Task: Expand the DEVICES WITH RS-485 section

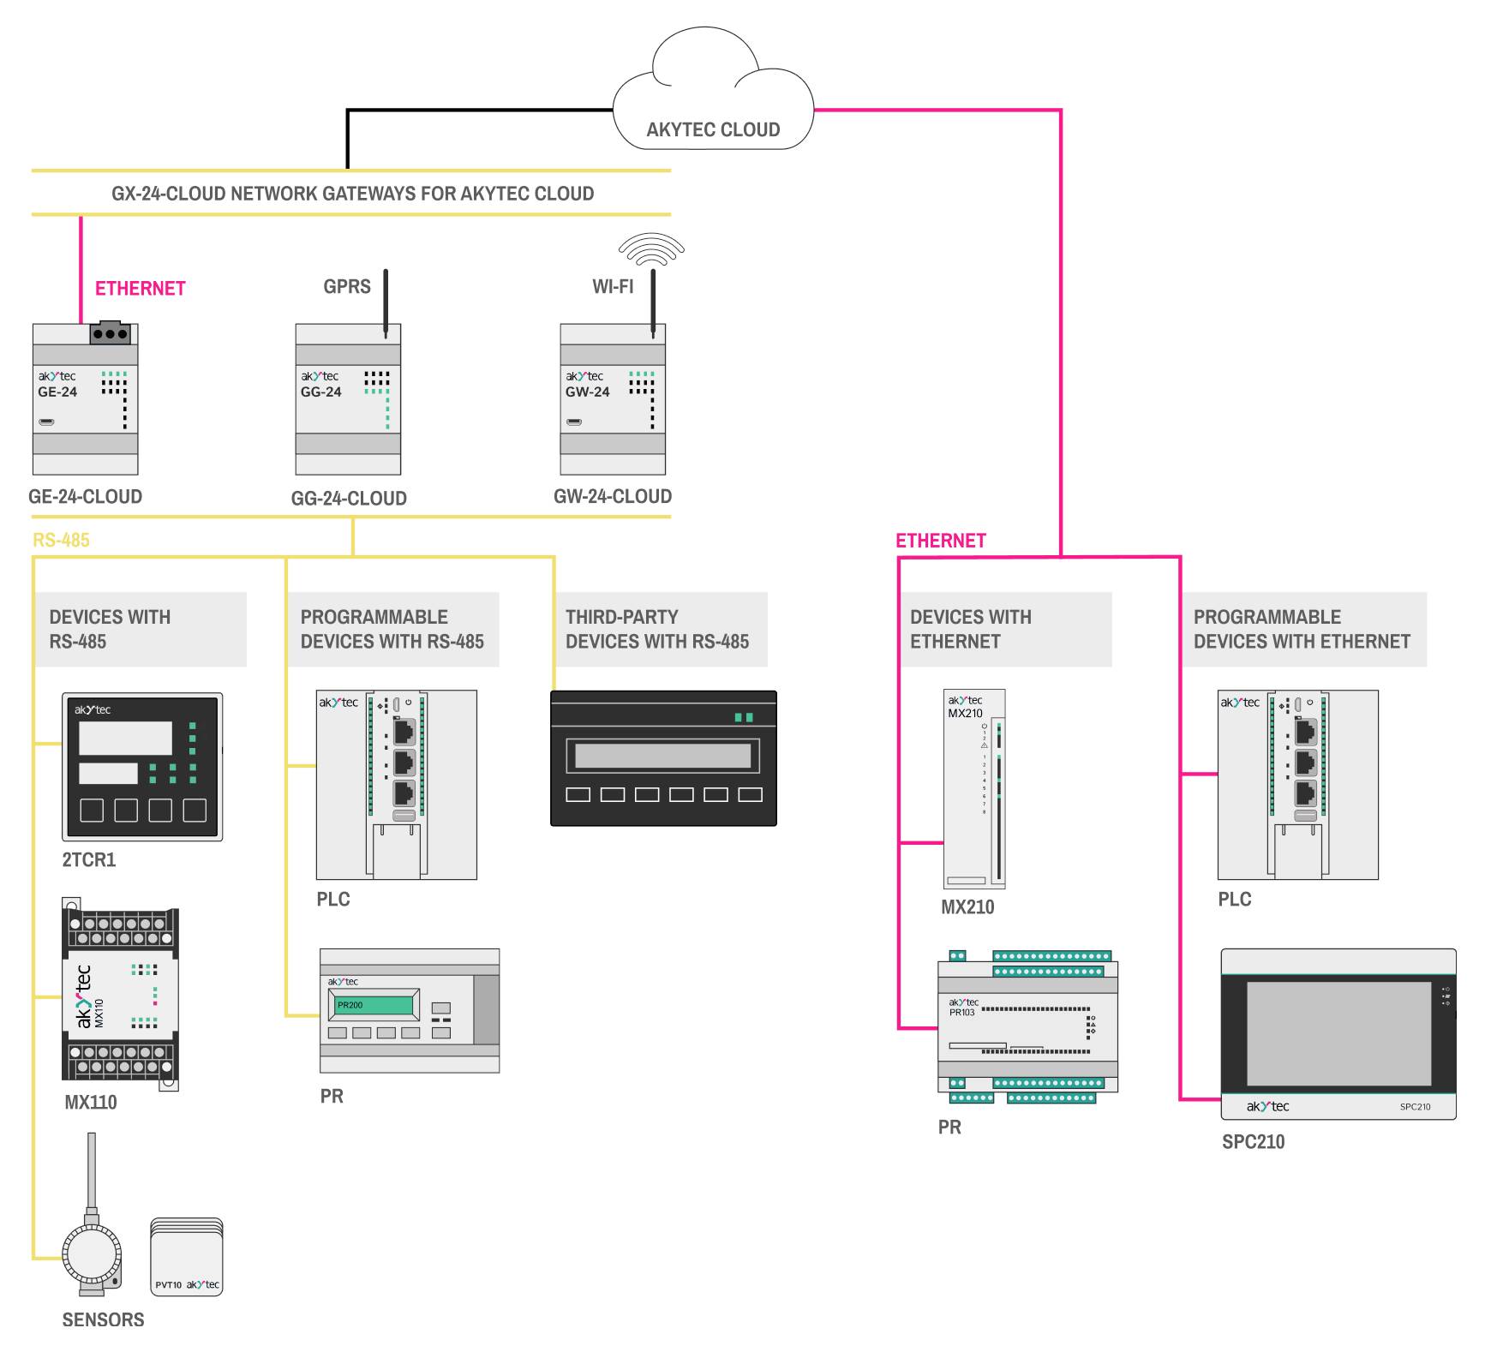Action: 140,628
